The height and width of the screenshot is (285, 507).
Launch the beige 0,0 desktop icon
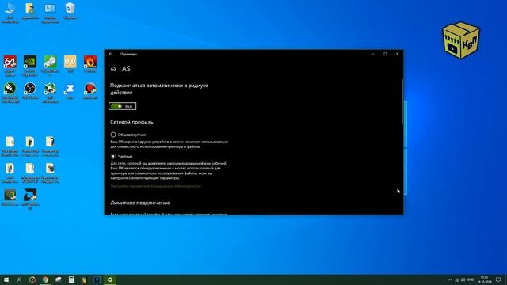coord(71,63)
